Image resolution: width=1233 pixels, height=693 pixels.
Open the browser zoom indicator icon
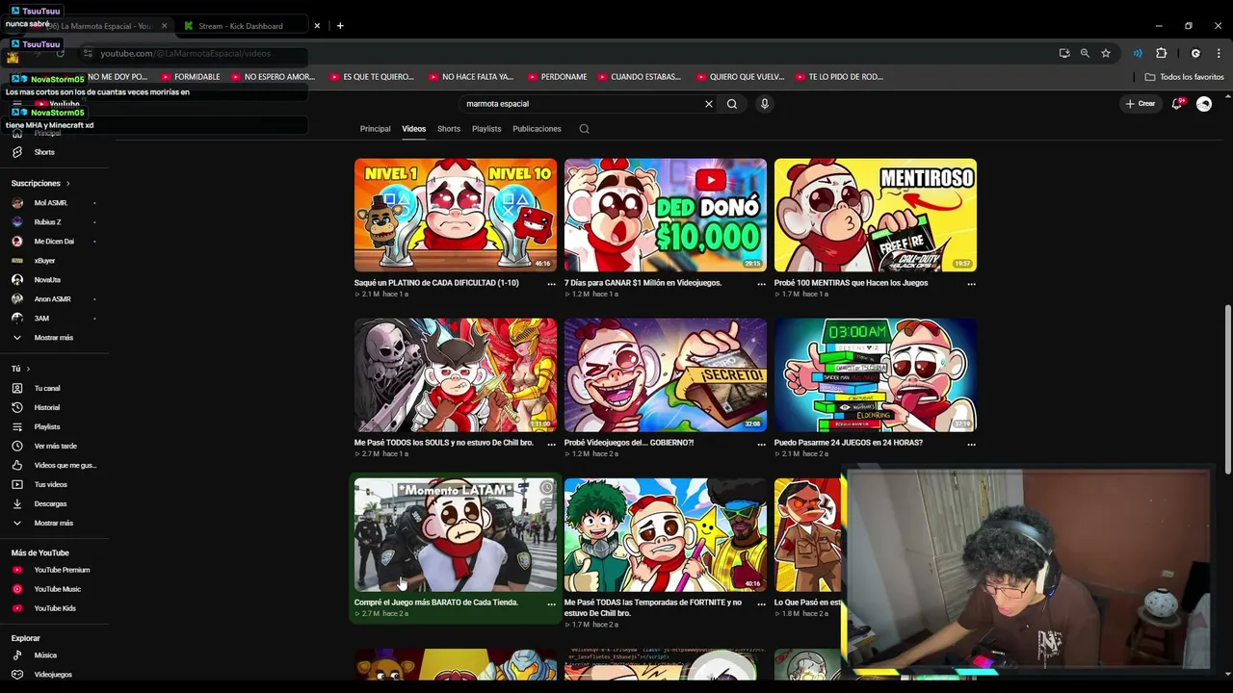tap(1085, 53)
